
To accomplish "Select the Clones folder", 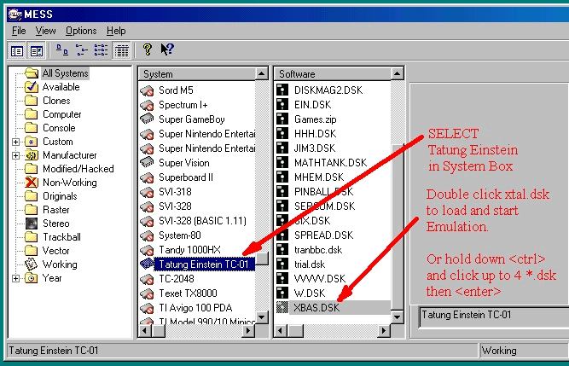I will [x=56, y=101].
